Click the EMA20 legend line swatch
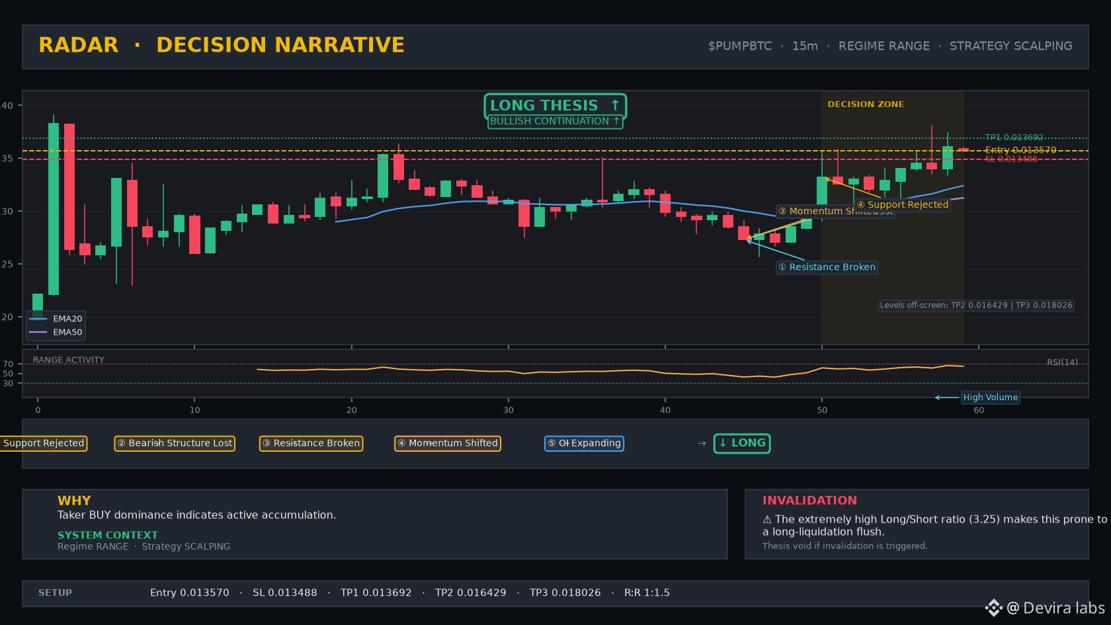This screenshot has height=625, width=1111. pyautogui.click(x=38, y=319)
